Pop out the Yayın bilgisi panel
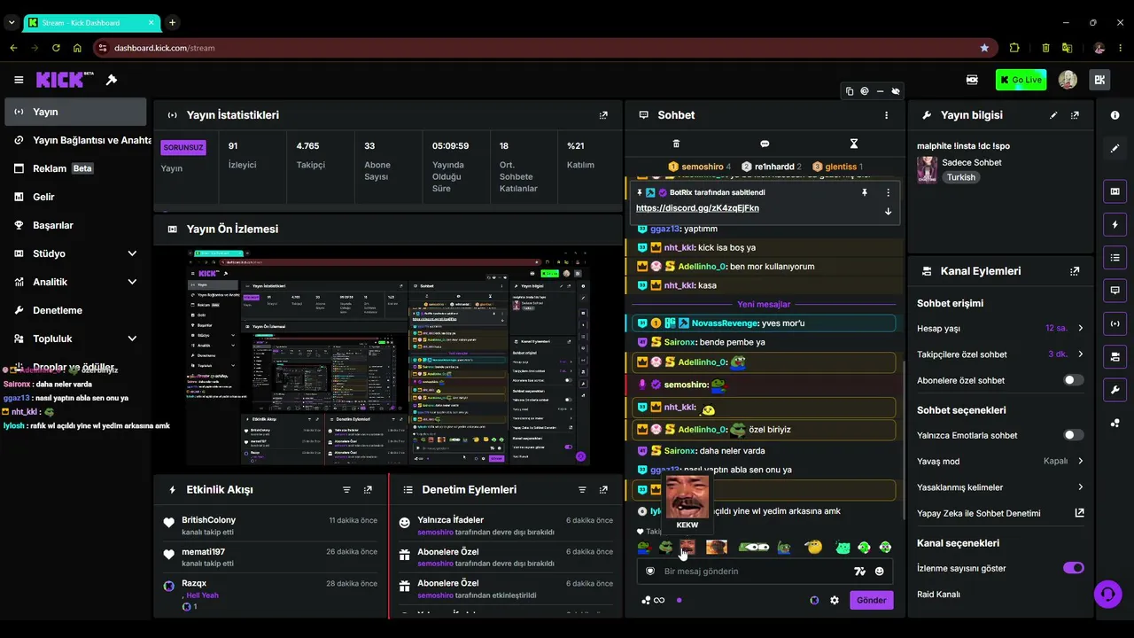 coord(1075,115)
